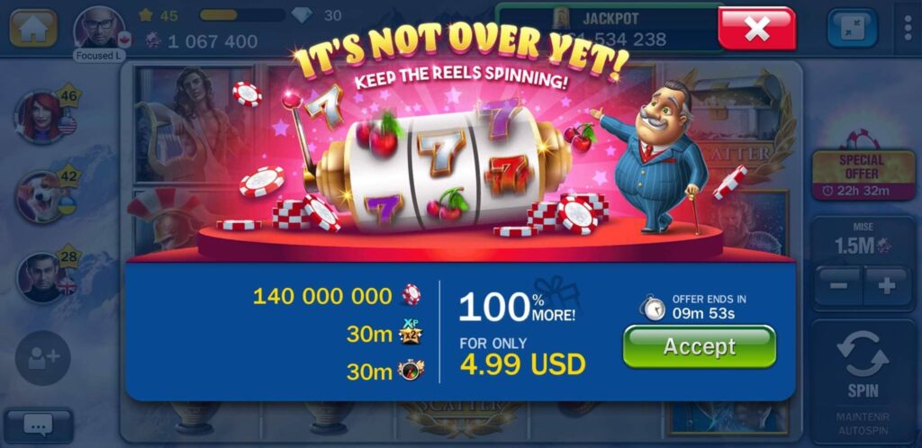Open the player profile avatar

99,28
